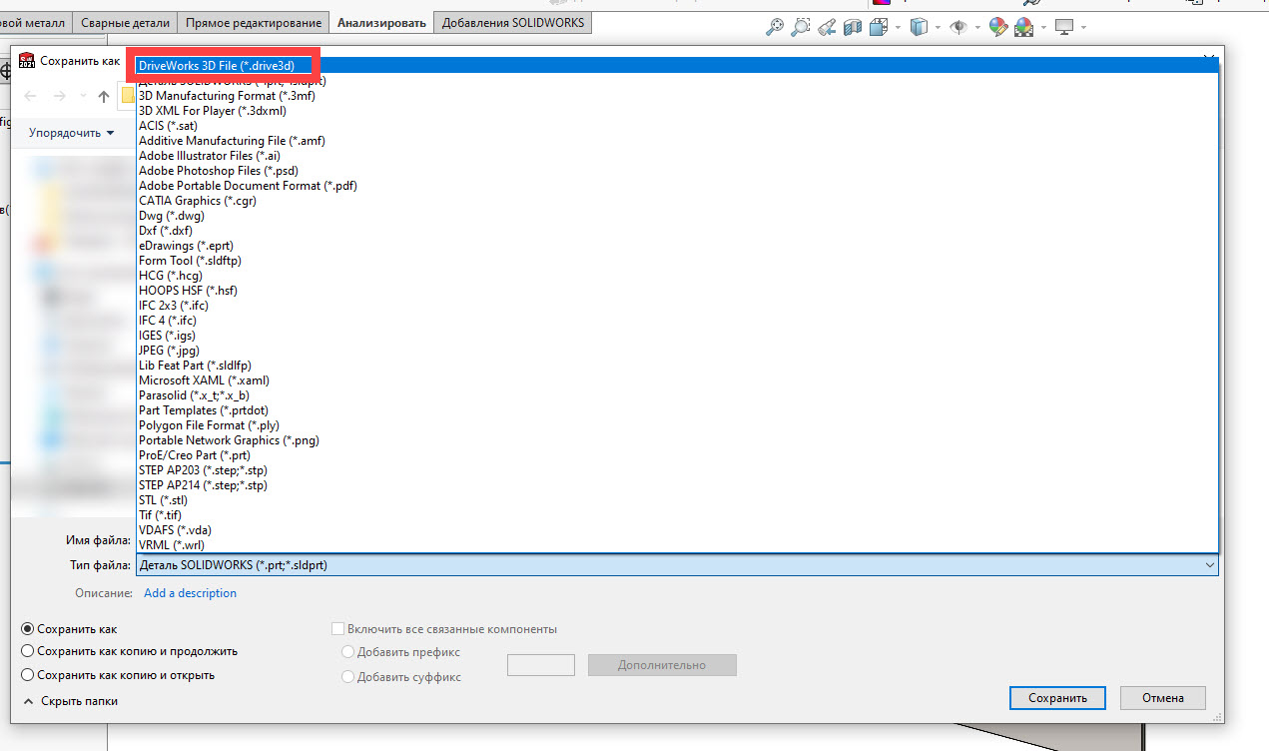Viewport: 1269px width, 751px height.
Task: Click Add a description link
Action: pyautogui.click(x=191, y=593)
